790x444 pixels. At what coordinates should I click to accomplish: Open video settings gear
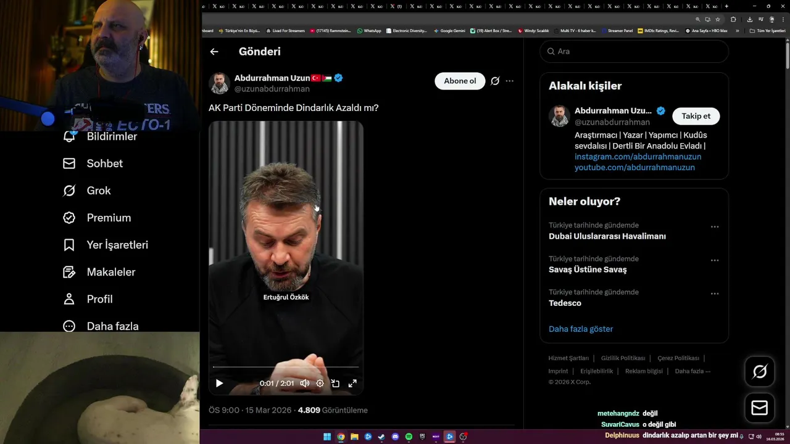click(x=320, y=383)
